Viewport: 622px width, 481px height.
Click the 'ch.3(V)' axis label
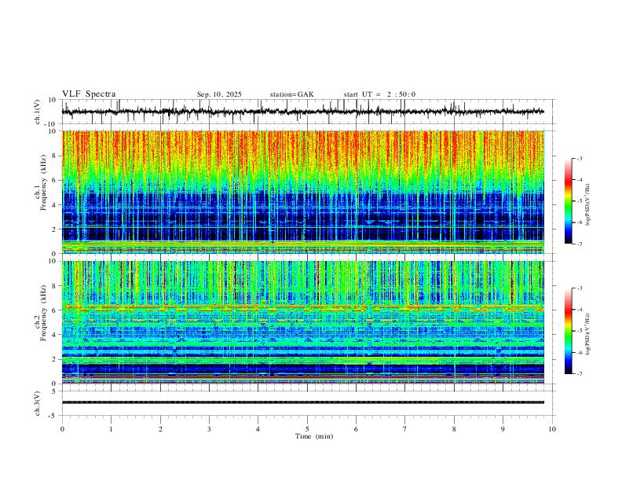point(38,403)
